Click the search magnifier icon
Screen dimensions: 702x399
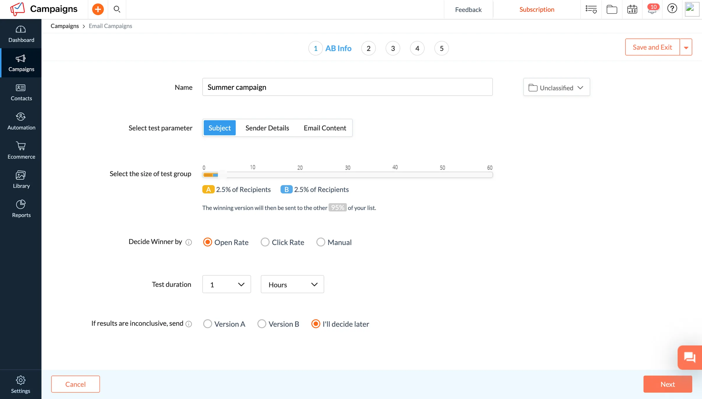click(x=117, y=9)
